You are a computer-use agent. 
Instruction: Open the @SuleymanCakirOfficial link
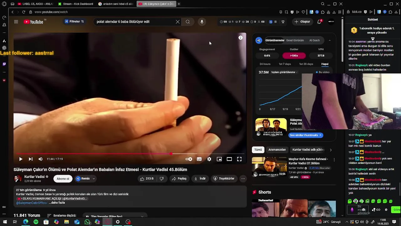coord(32,203)
